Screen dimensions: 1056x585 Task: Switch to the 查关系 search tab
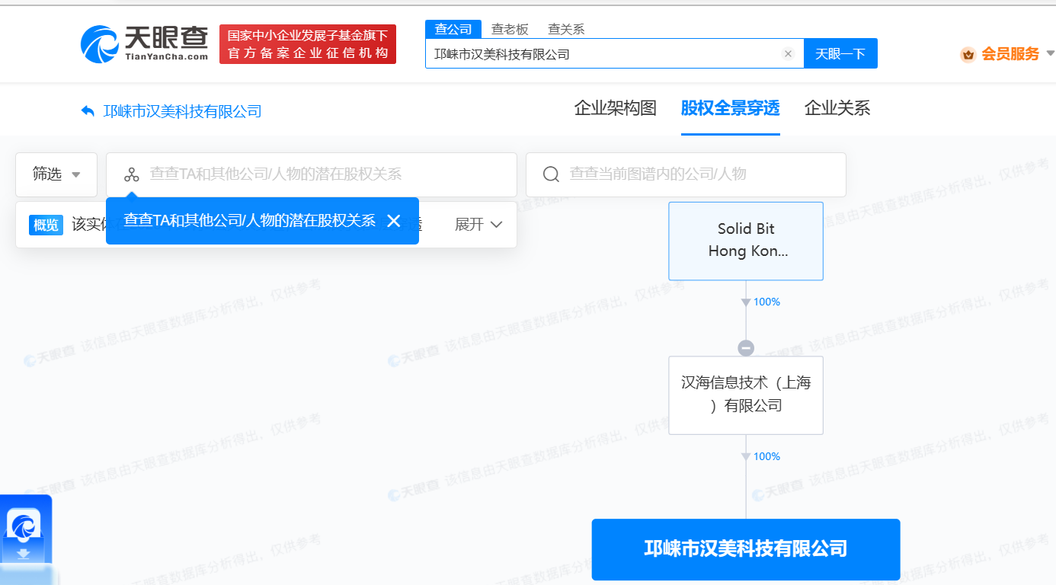click(x=566, y=29)
